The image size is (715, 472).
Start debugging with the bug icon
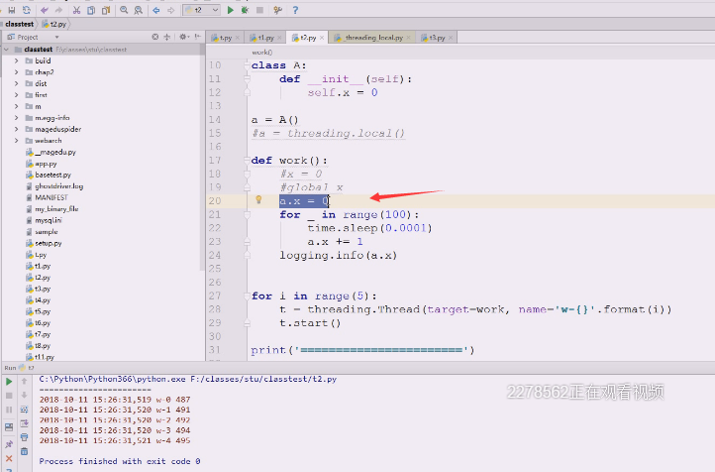point(245,10)
